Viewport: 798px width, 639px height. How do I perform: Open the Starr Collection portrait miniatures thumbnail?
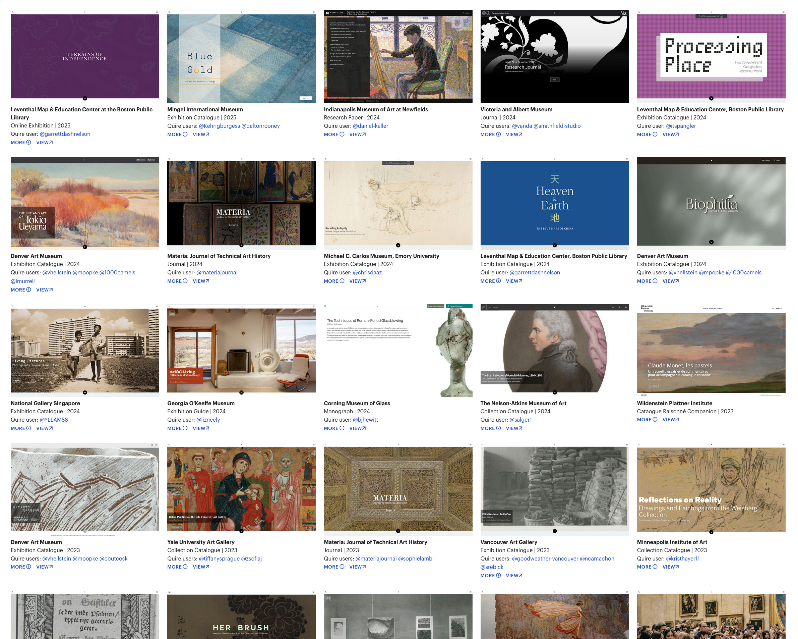coord(554,350)
